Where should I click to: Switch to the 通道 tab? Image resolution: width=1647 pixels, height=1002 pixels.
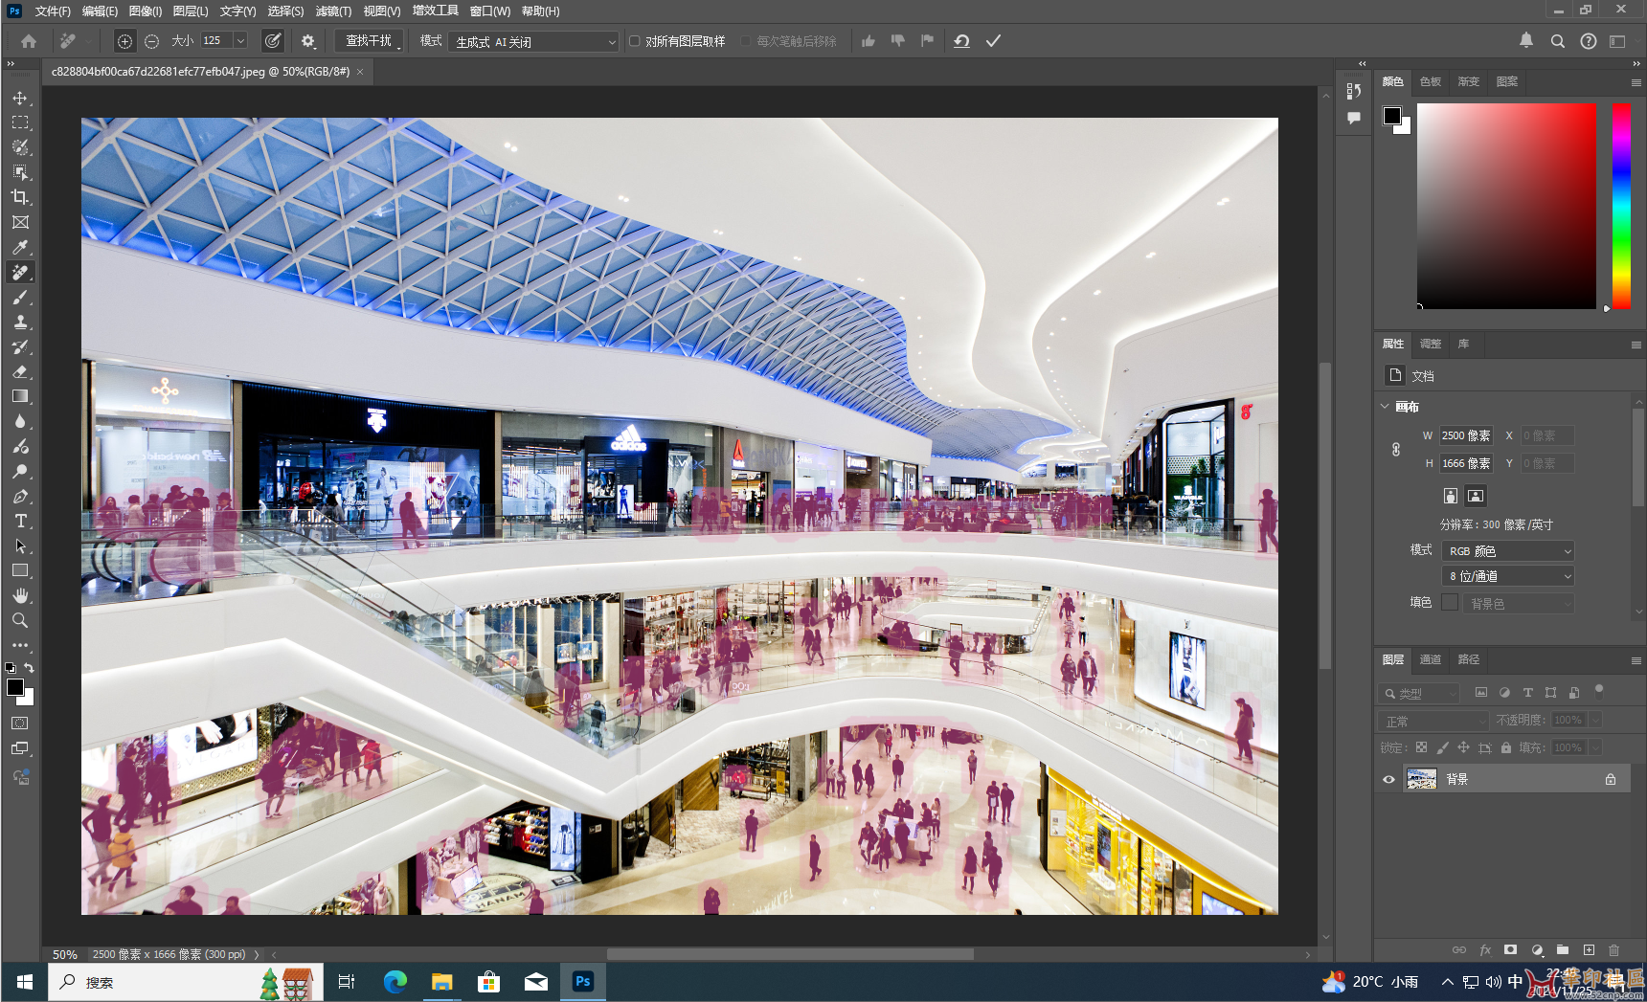click(x=1431, y=659)
